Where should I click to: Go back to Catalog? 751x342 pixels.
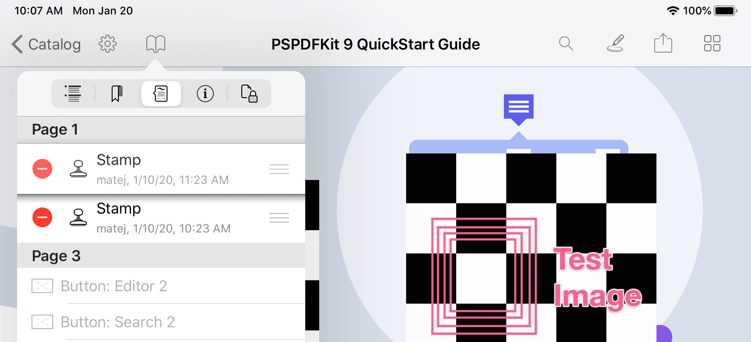46,44
